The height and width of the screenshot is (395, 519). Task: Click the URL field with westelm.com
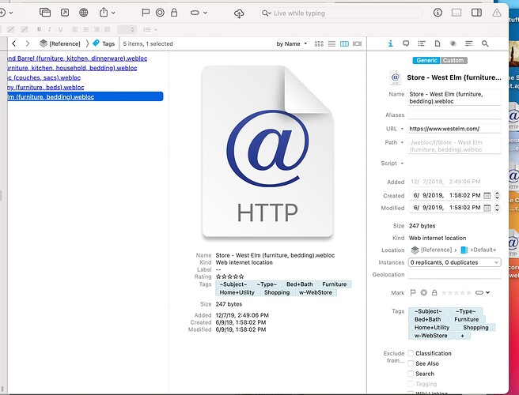pyautogui.click(x=454, y=129)
